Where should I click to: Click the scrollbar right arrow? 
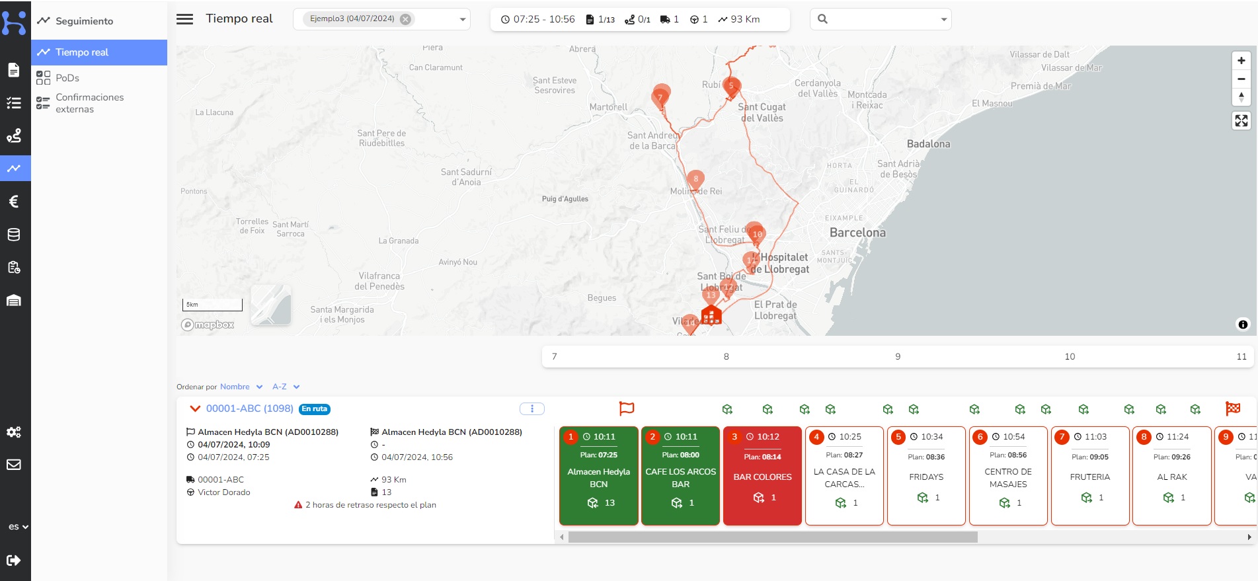click(x=1249, y=537)
